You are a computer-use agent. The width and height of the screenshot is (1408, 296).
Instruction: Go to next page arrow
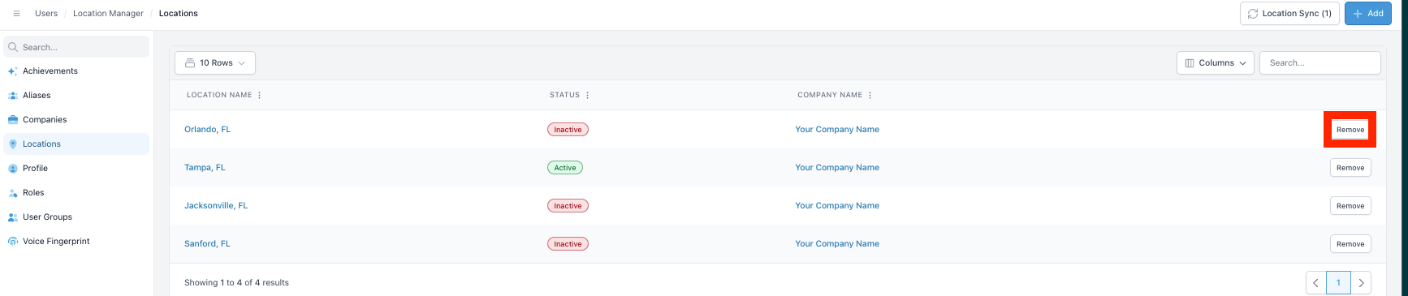pos(1361,283)
